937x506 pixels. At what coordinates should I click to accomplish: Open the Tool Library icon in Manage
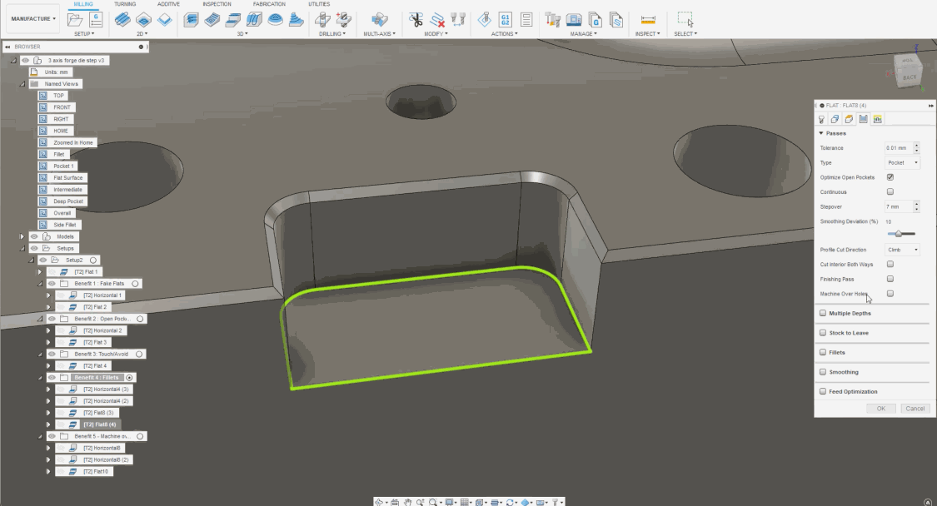552,18
